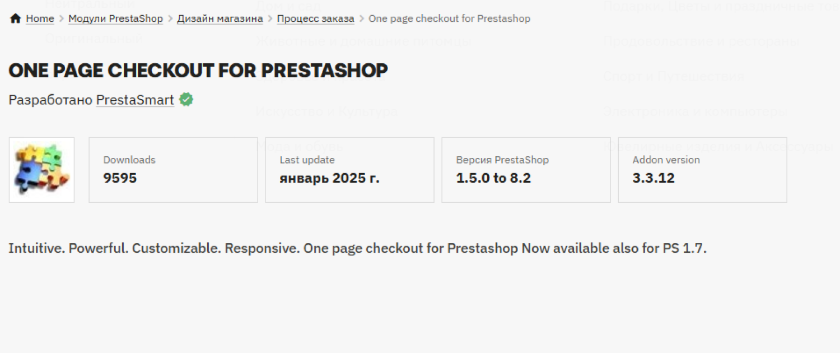
Task: Select the Downloads 9595 info card
Action: [173, 170]
